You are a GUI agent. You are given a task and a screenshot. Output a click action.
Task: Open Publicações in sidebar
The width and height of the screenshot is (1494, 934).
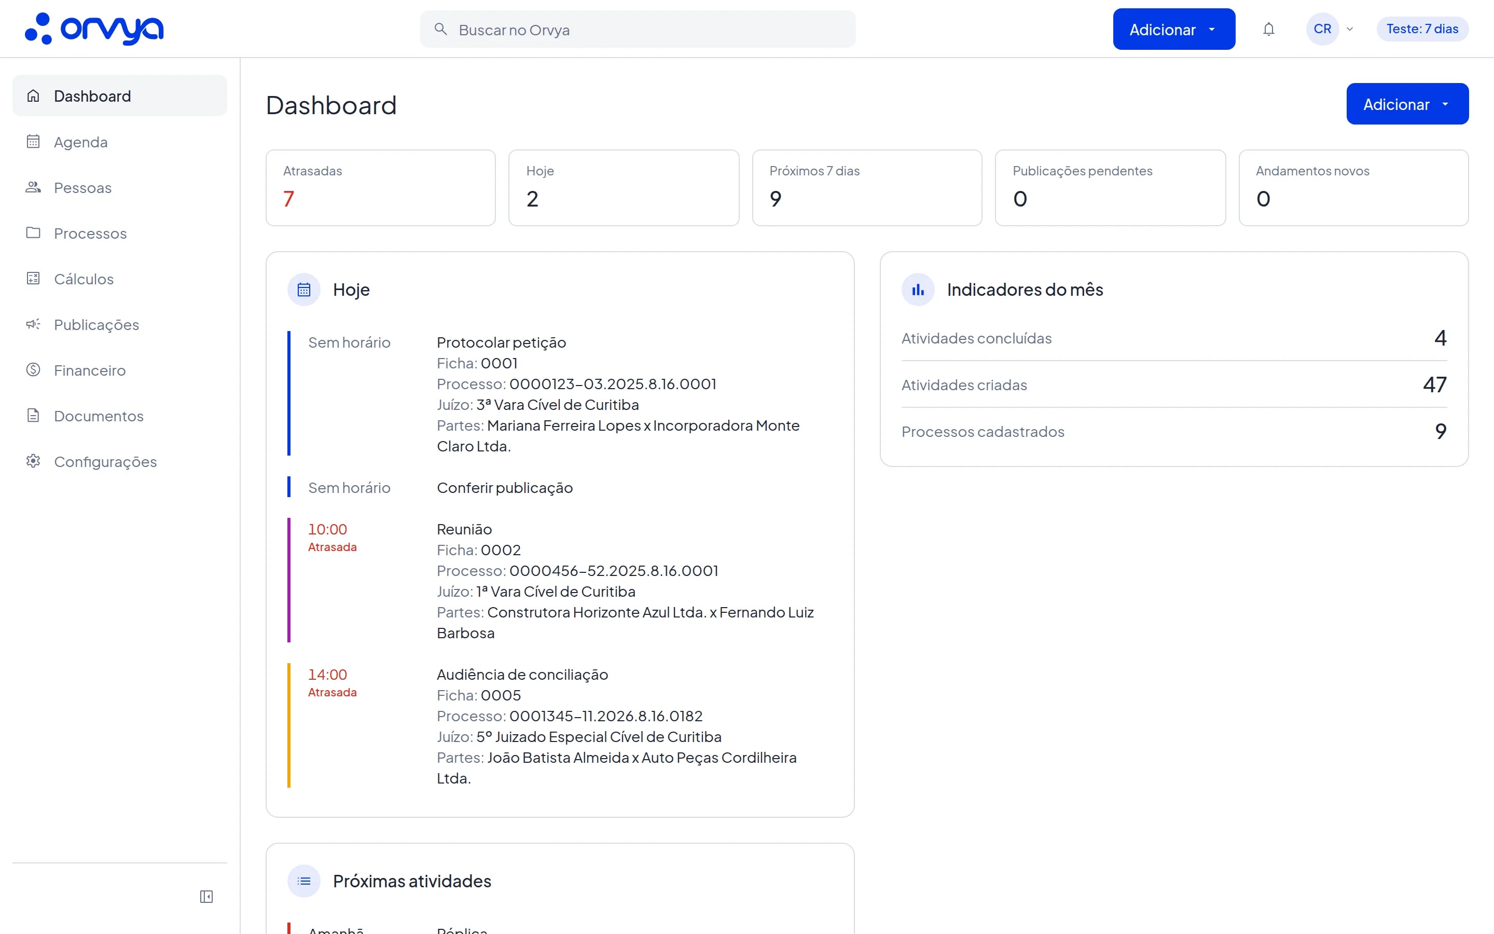pyautogui.click(x=120, y=324)
